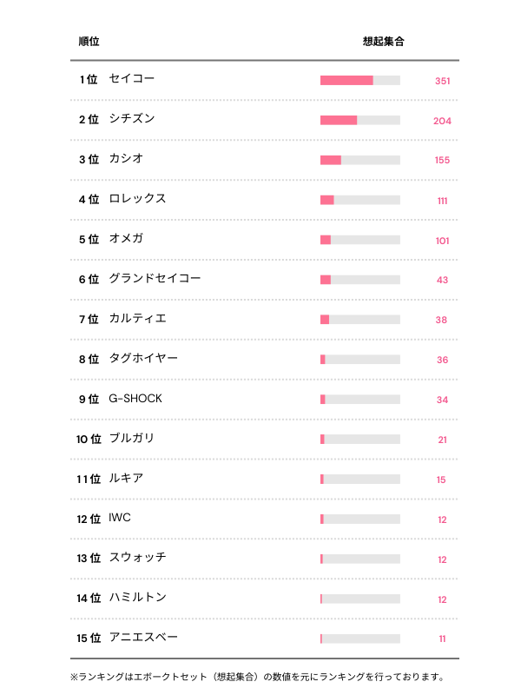521x695 pixels.
Task: Open the グランドセイコー entry
Action: click(x=155, y=279)
